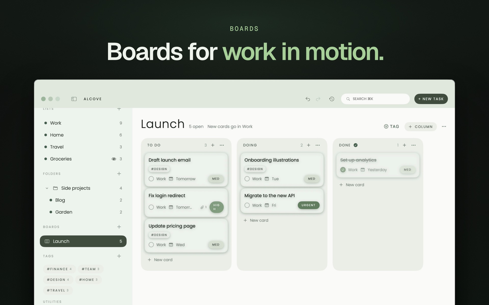
Task: Mark Draft launch email as complete
Action: (x=151, y=179)
